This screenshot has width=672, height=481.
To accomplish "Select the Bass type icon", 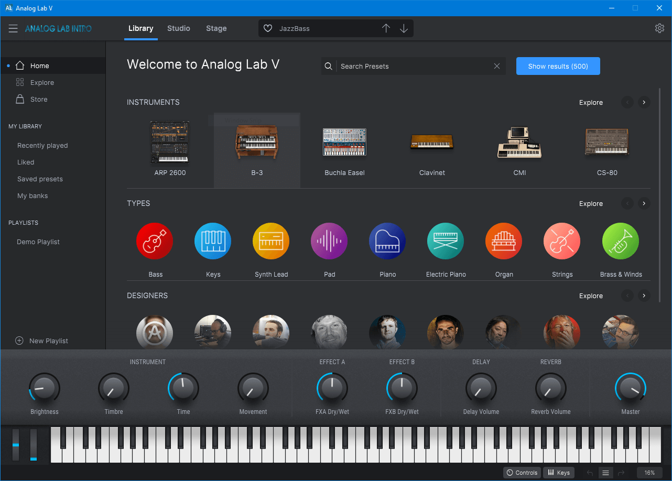I will tap(154, 241).
